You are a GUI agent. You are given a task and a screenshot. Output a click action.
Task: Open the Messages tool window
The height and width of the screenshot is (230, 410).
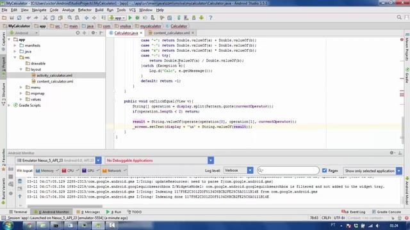tap(88, 212)
